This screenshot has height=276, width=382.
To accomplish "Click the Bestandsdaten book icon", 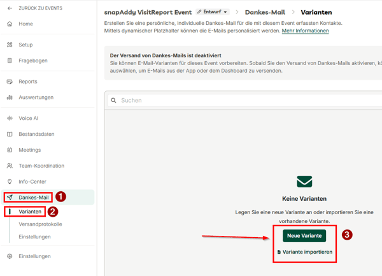I will pyautogui.click(x=10, y=134).
